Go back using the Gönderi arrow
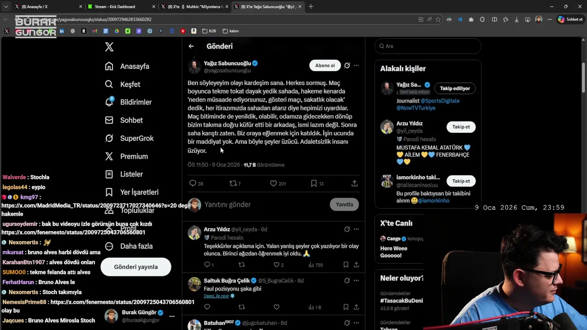This screenshot has width=587, height=330. coord(191,46)
